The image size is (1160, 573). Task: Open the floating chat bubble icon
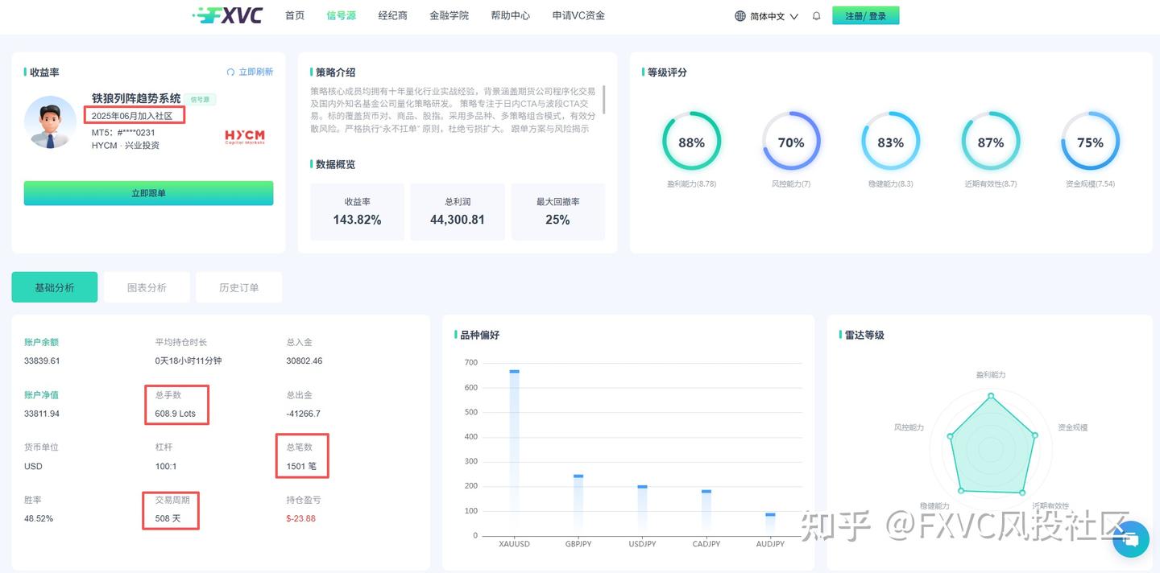(1131, 539)
